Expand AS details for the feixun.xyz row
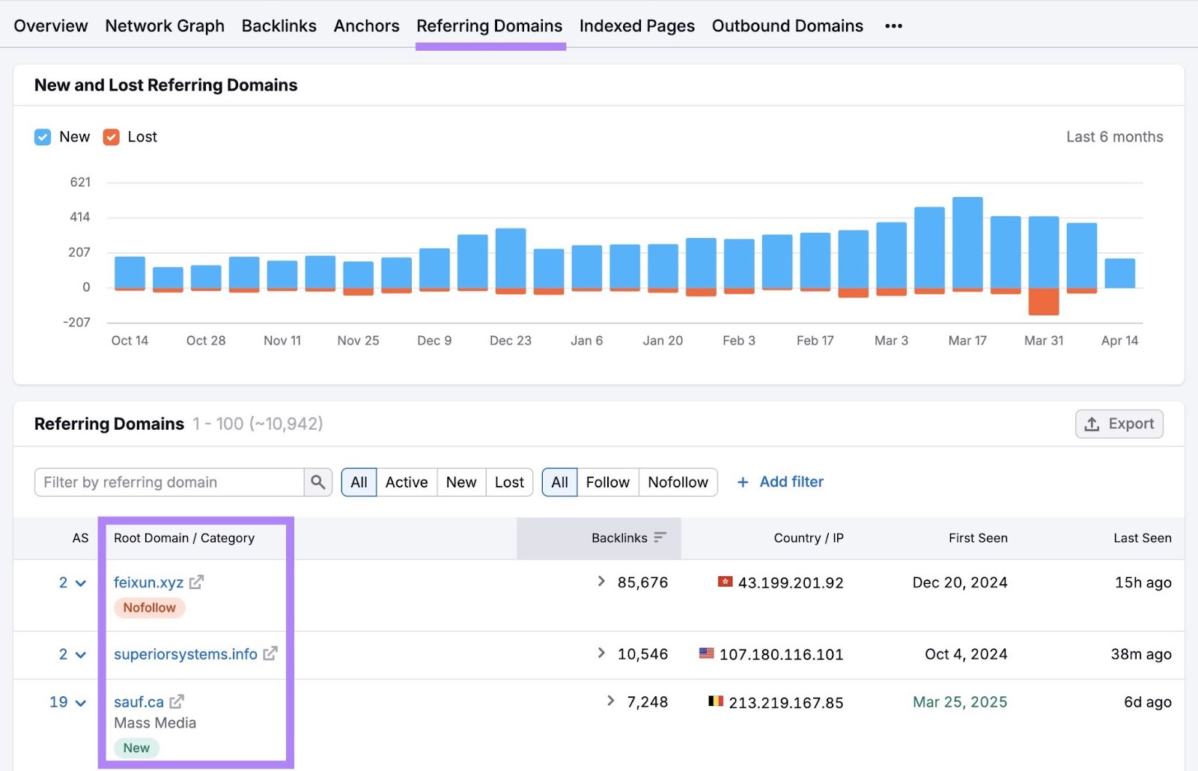 pyautogui.click(x=79, y=582)
